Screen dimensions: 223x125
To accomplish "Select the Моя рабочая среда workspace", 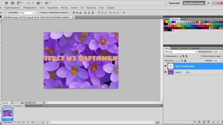I will click(194, 3).
